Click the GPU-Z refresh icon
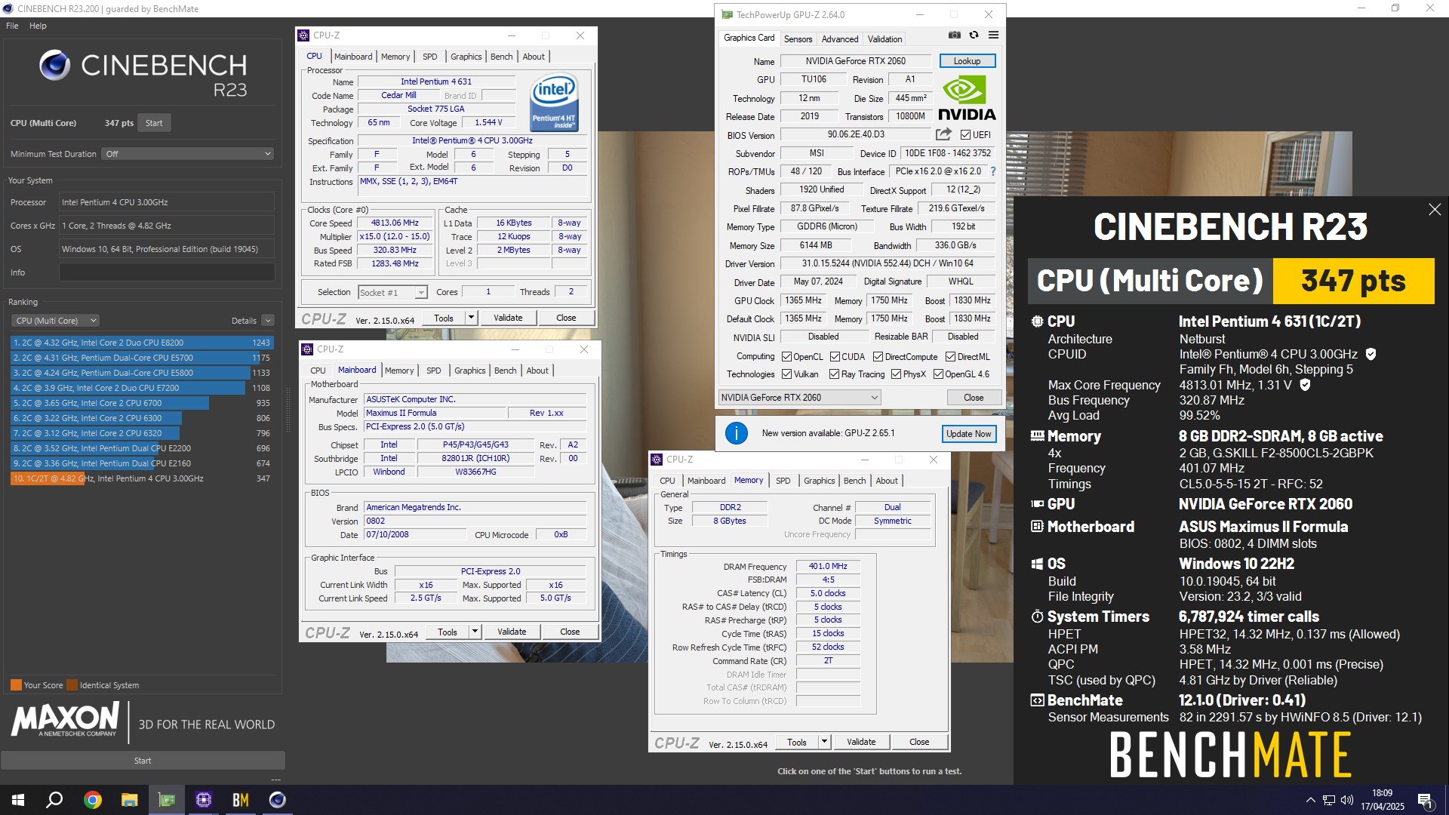The height and width of the screenshot is (815, 1449). (974, 35)
